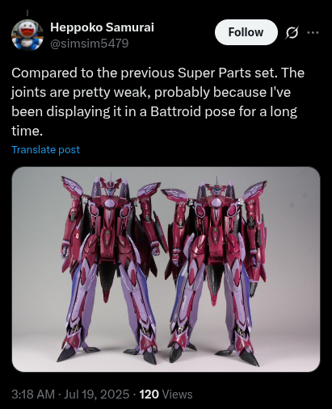Viewport: 332px width, 409px height.
Task: Follow the Heppoko Samurai account
Action: 246,32
